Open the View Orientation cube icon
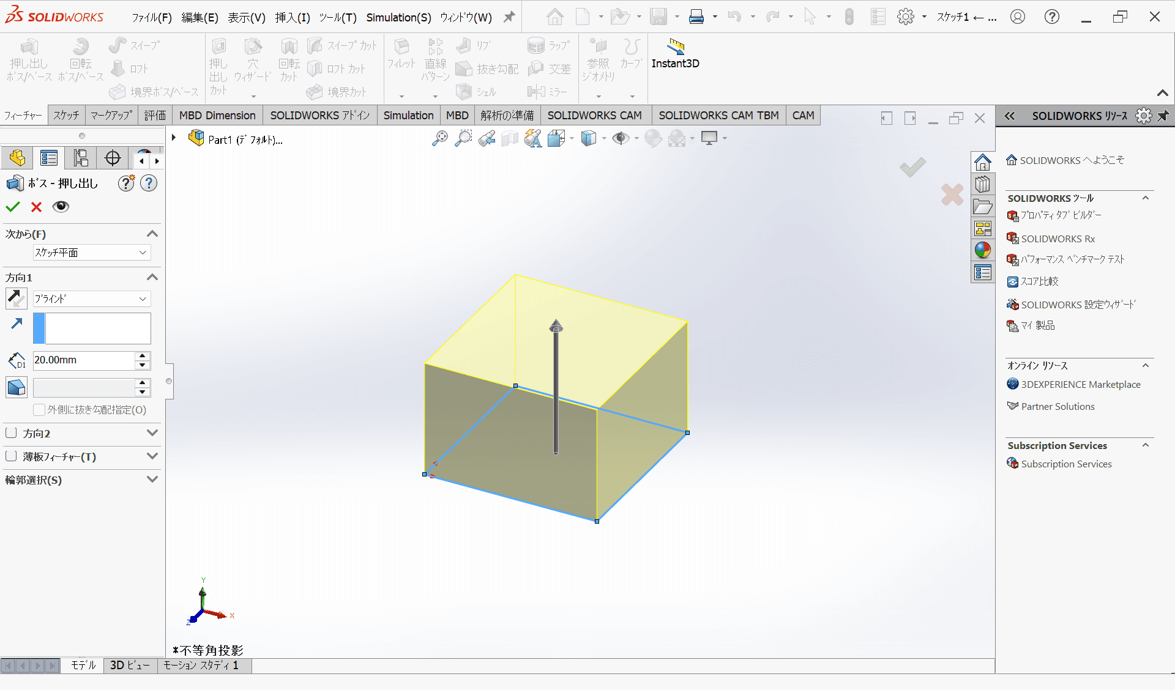 point(557,139)
